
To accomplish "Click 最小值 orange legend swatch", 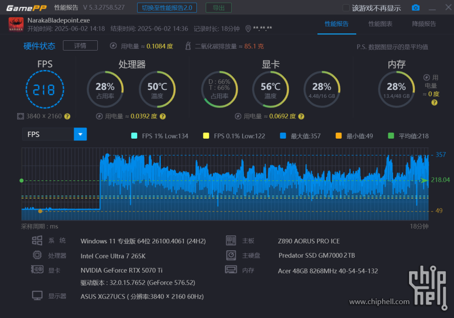I will (339, 136).
